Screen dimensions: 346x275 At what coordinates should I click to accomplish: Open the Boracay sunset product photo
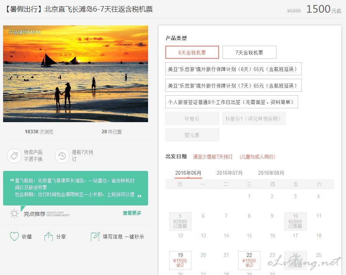coord(76,74)
